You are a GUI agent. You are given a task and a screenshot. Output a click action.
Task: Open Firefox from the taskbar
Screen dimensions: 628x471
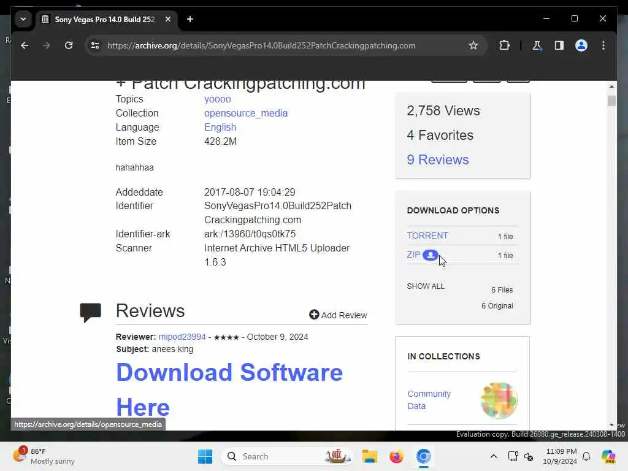[396, 456]
